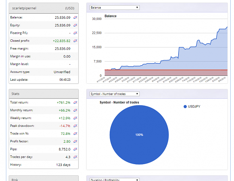Click the chart icon beside Floating P/L
The height and width of the screenshot is (181, 234).
[75, 33]
